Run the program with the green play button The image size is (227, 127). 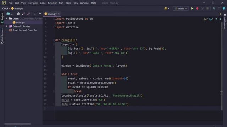(x=192, y=8)
